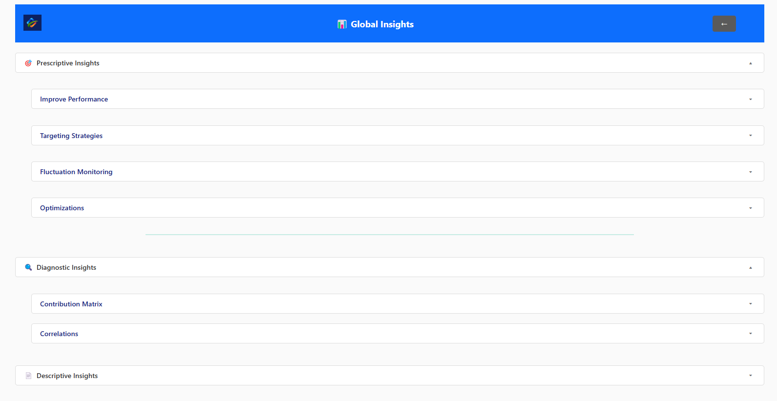777x401 pixels.
Task: Click the back arrow button
Action: pos(724,23)
